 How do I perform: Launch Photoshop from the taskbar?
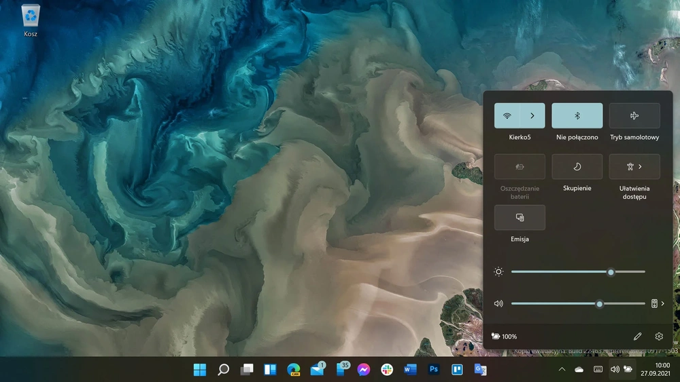pos(433,370)
